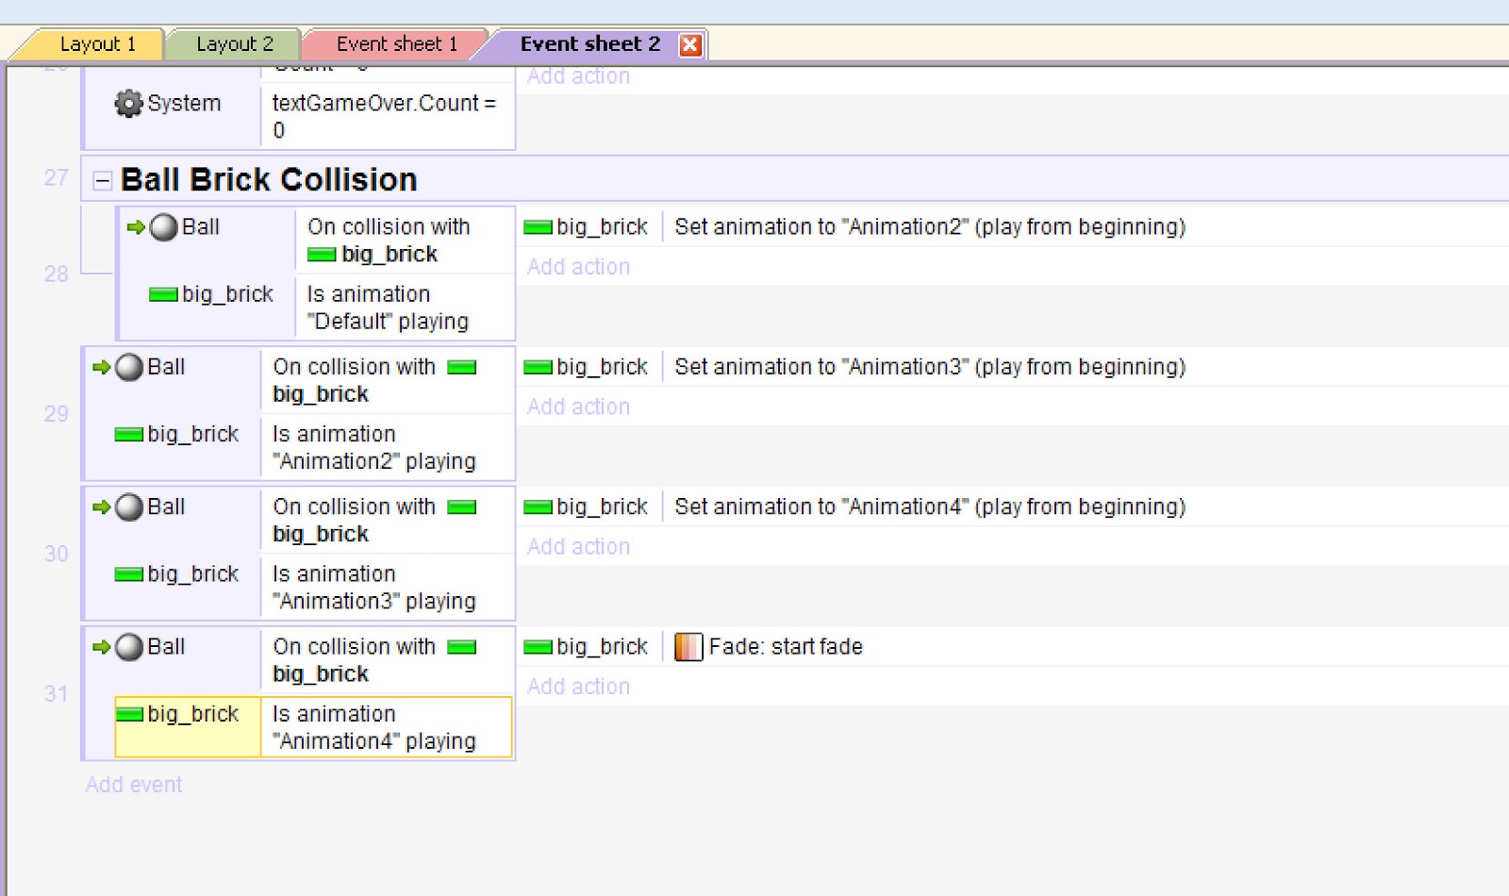Click Add action under the Animation3 action
The width and height of the screenshot is (1509, 896).
578,407
